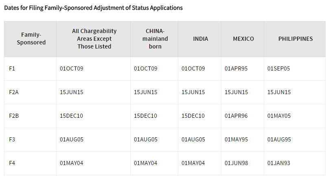Select the INDIA column header

pyautogui.click(x=200, y=39)
